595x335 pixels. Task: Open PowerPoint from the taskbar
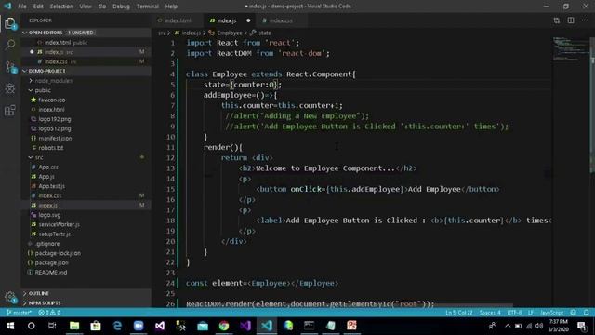point(351,326)
